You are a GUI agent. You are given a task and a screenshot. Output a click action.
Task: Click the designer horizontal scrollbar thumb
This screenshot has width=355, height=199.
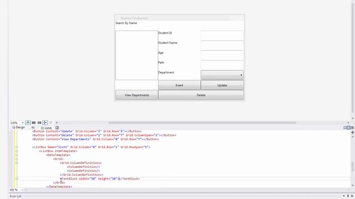(202, 123)
